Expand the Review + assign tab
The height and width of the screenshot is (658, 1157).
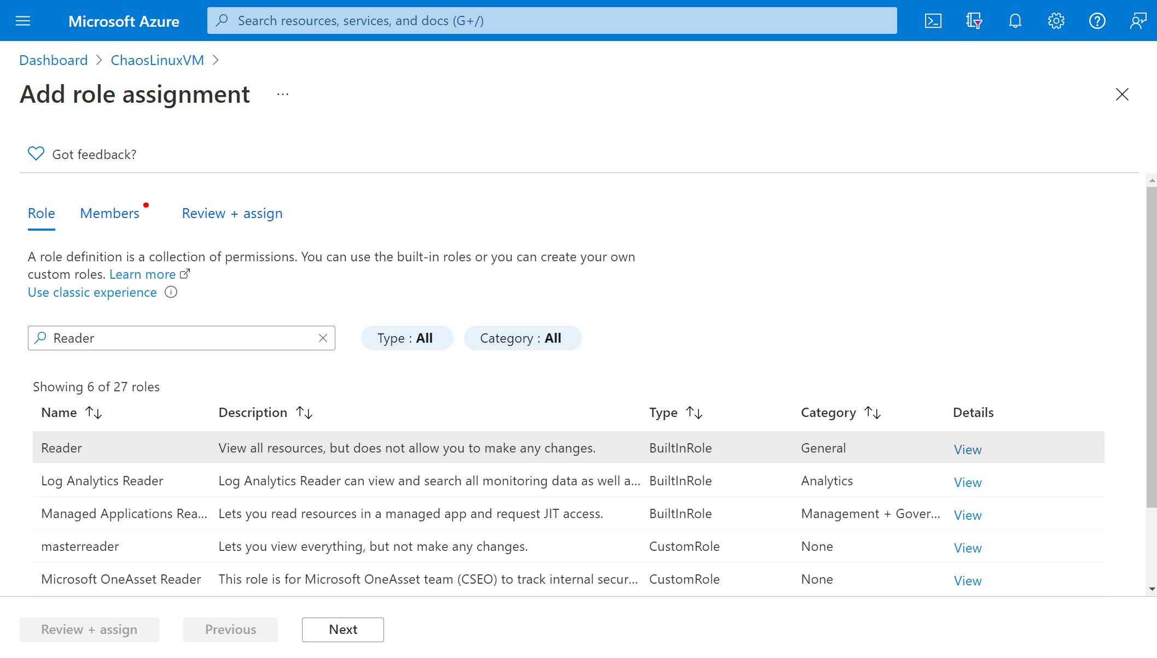pyautogui.click(x=232, y=213)
